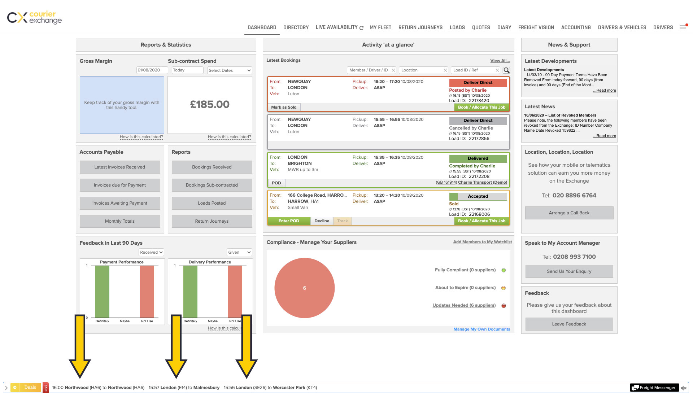This screenshot has height=393, width=693.
Task: Go to the Freight Vision menu
Action: click(536, 27)
